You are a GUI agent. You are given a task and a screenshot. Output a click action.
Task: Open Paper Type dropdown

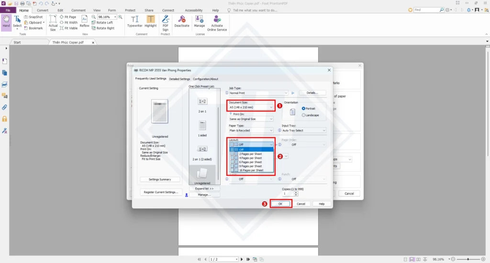click(x=251, y=131)
